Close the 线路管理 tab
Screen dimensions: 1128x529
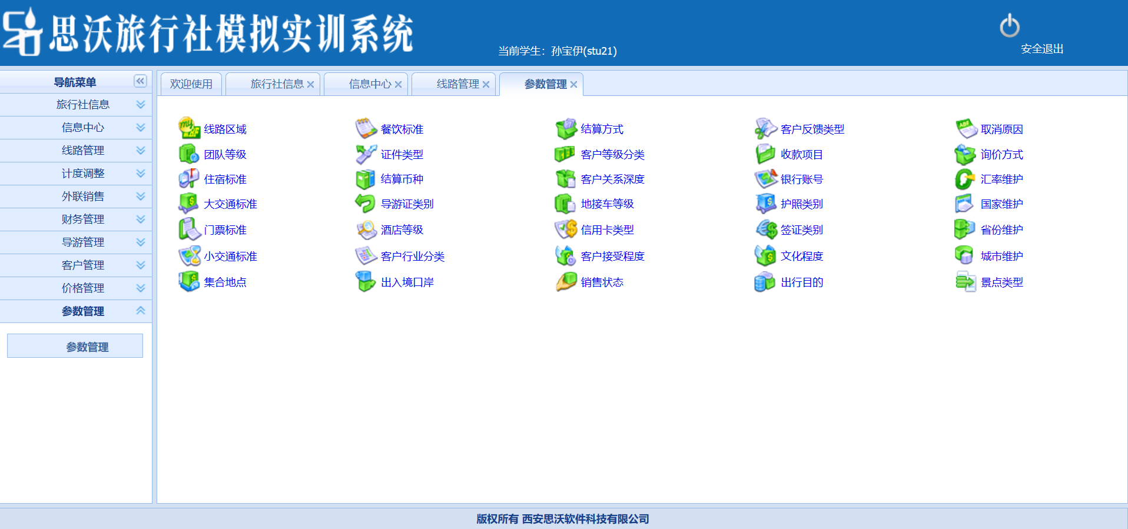[x=486, y=85]
